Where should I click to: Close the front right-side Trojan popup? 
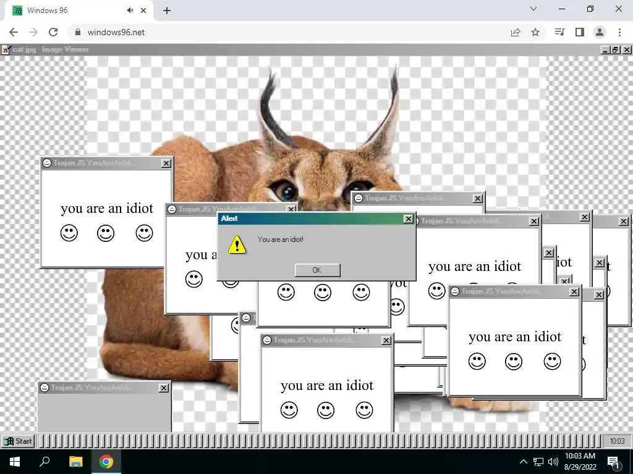[574, 292]
